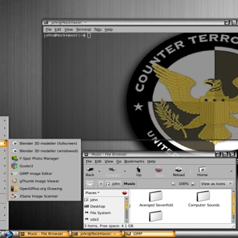238x238 pixels.
Task: Click the path bar left arrow
Action: click(101, 184)
